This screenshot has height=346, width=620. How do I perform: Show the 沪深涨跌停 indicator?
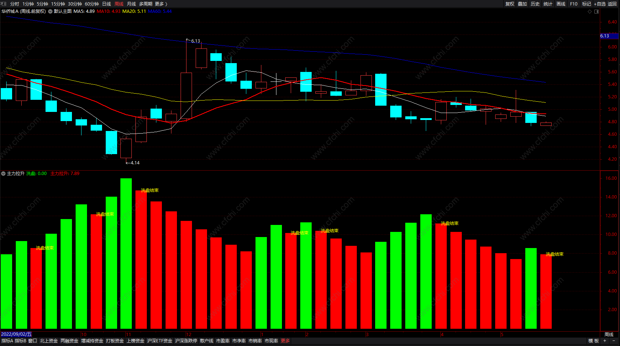click(x=186, y=341)
